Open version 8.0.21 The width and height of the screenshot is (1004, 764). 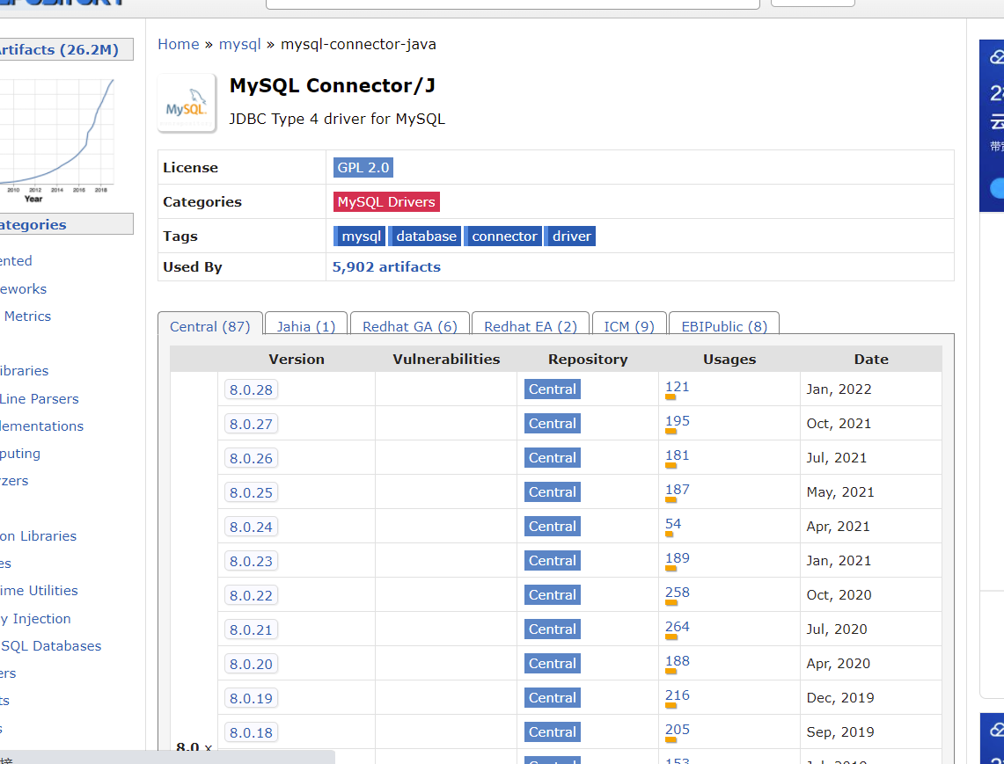[x=251, y=629]
